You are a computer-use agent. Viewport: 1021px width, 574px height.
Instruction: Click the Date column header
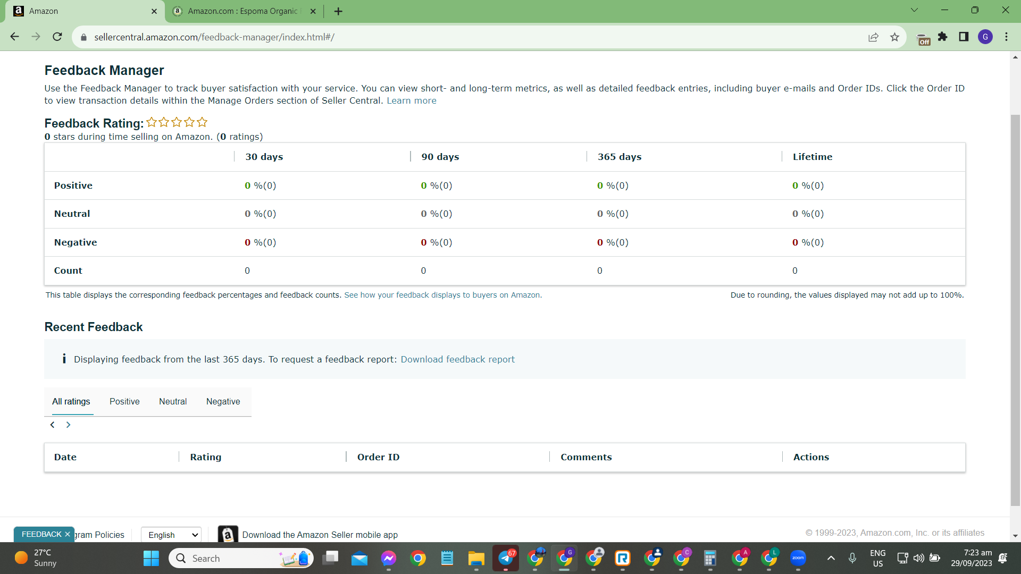tap(65, 457)
